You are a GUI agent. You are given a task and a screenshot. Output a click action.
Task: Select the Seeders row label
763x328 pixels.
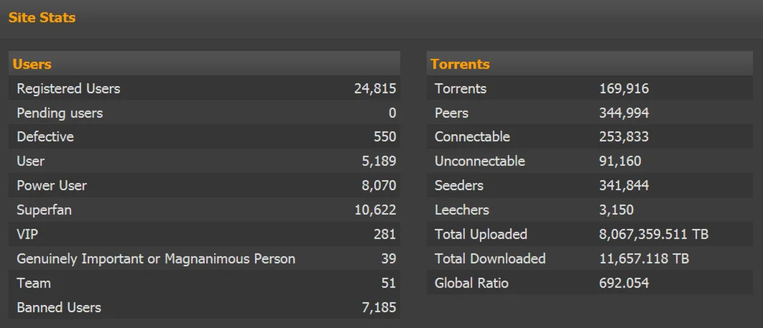point(459,185)
